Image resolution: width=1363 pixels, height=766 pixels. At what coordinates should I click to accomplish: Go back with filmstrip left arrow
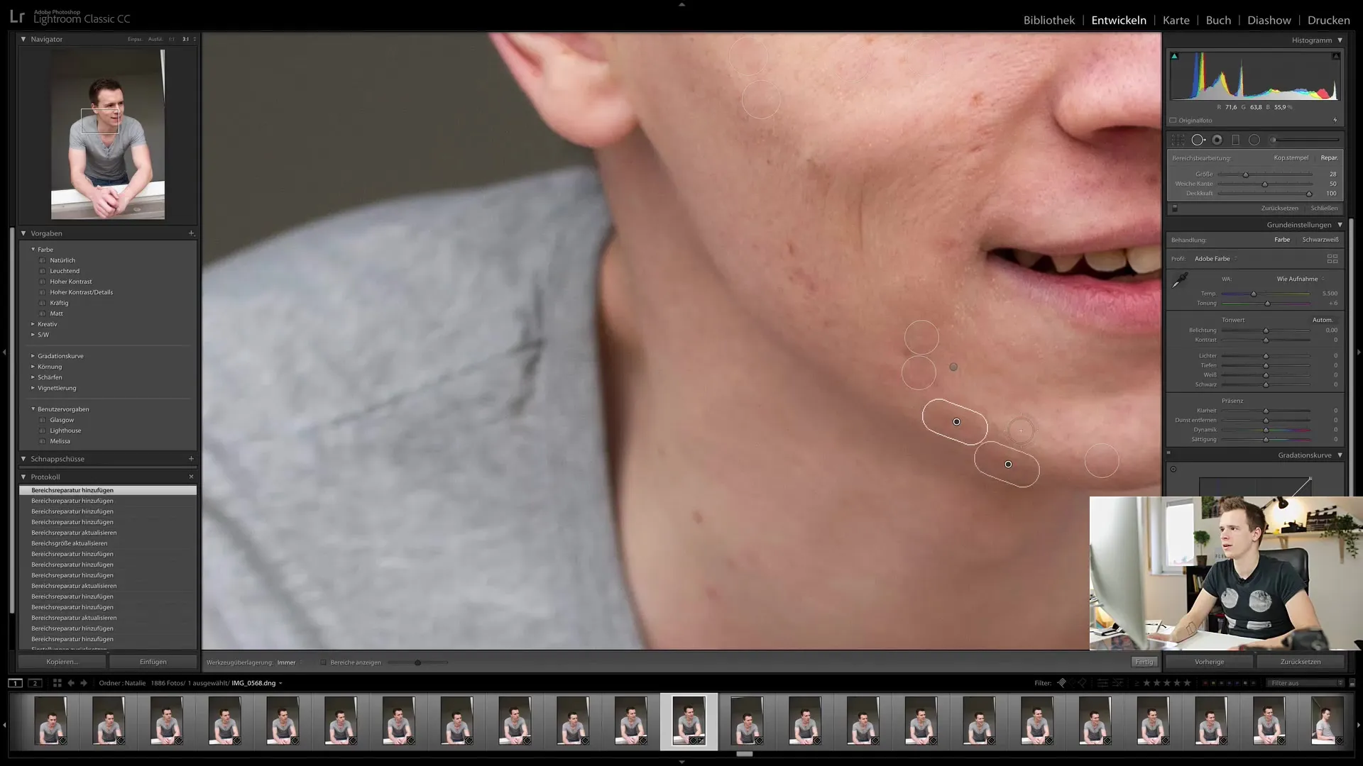click(71, 683)
